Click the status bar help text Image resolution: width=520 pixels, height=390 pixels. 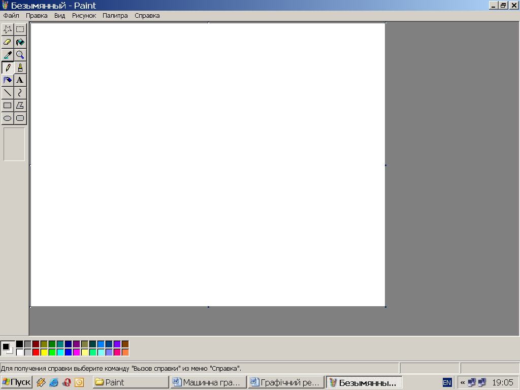coord(121,369)
